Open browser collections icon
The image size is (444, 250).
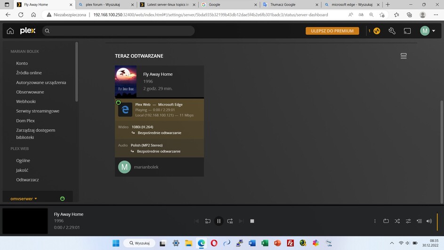point(409,15)
